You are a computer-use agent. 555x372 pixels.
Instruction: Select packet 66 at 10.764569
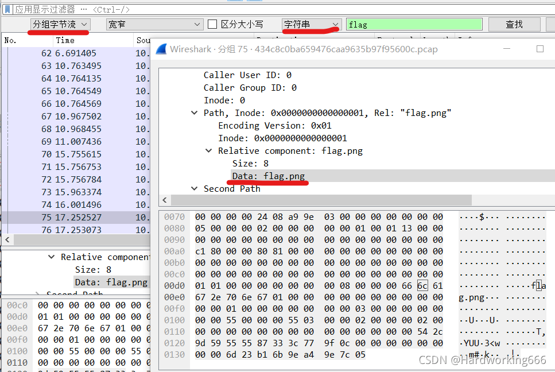(x=76, y=104)
